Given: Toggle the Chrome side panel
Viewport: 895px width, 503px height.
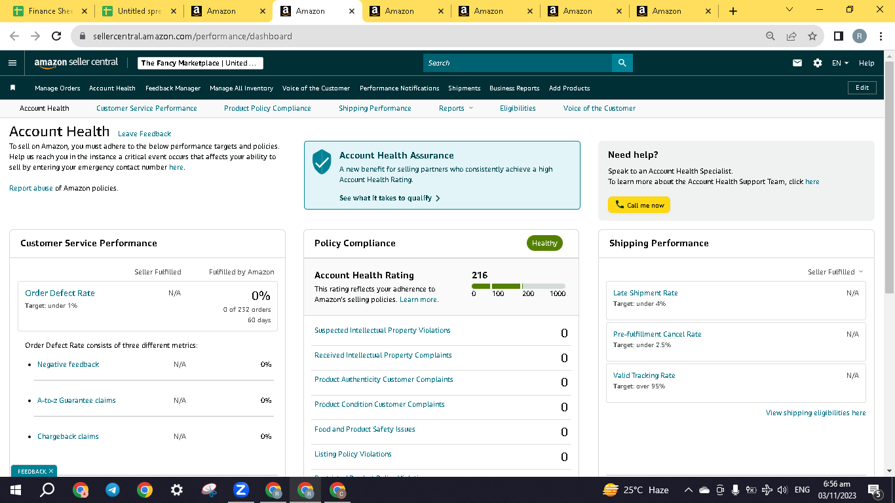Looking at the screenshot, I should (x=839, y=36).
